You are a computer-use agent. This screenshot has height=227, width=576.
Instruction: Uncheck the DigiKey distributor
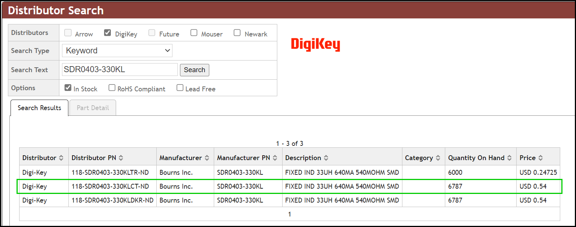click(x=108, y=32)
